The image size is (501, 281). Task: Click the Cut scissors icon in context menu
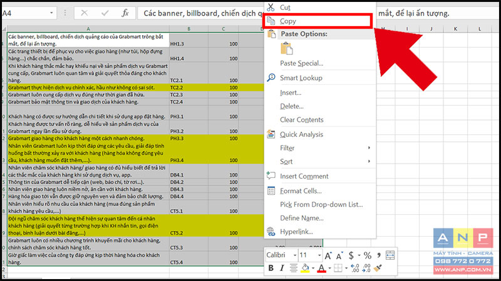tap(271, 7)
